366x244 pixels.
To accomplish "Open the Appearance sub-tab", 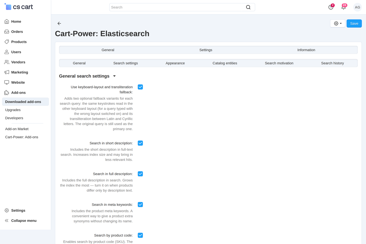I will coord(175,63).
